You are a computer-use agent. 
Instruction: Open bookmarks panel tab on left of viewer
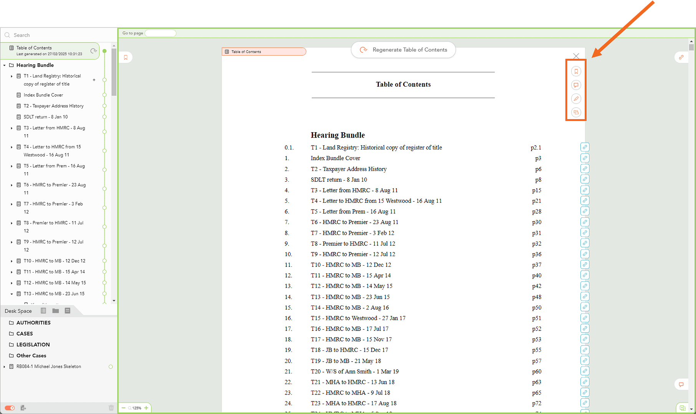(126, 58)
